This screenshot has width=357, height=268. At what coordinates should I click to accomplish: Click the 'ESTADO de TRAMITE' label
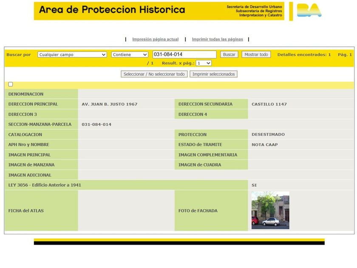pyautogui.click(x=200, y=145)
